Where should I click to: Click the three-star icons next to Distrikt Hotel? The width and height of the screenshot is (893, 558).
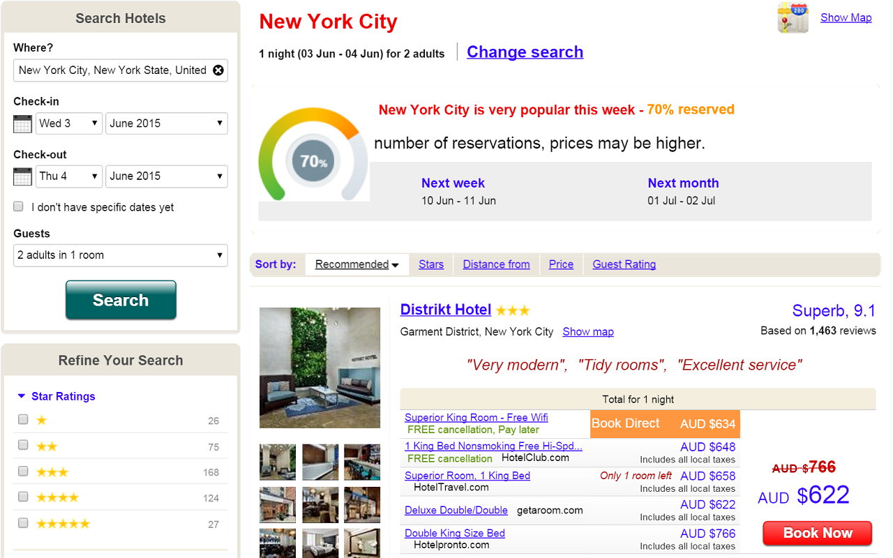tap(513, 310)
